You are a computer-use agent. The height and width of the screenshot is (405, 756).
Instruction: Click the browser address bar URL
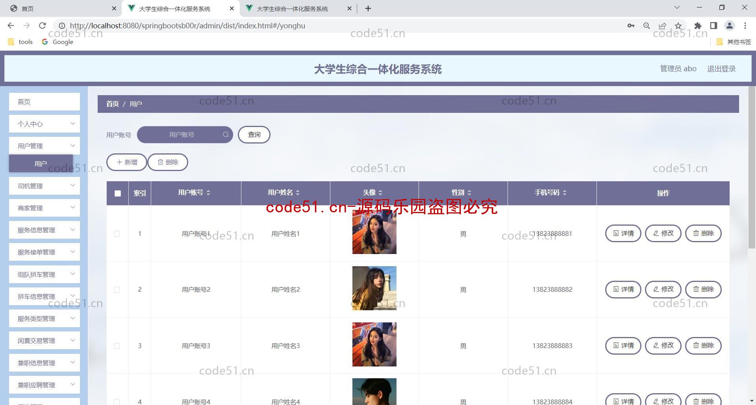[187, 26]
